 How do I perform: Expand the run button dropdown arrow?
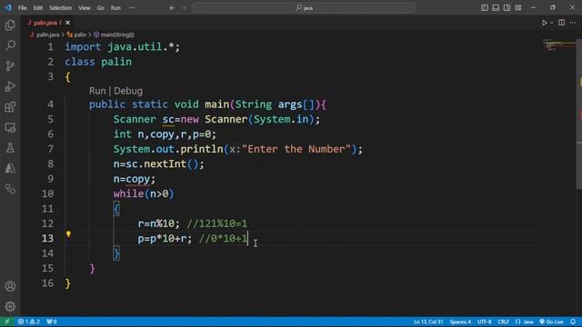pyautogui.click(x=552, y=23)
